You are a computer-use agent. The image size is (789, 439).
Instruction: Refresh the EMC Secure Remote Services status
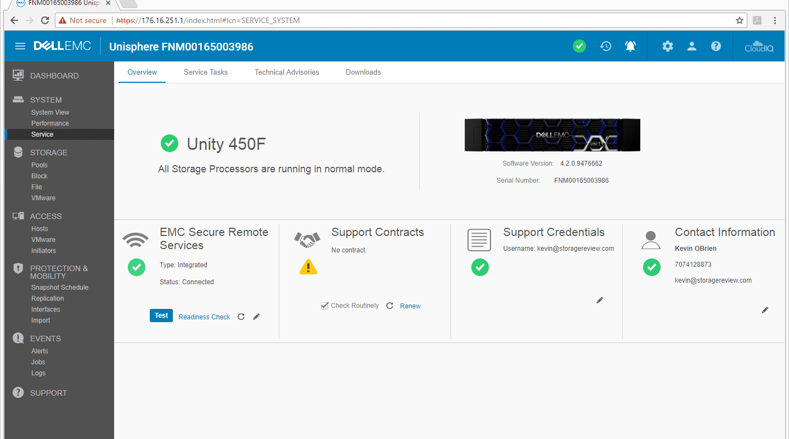click(241, 317)
